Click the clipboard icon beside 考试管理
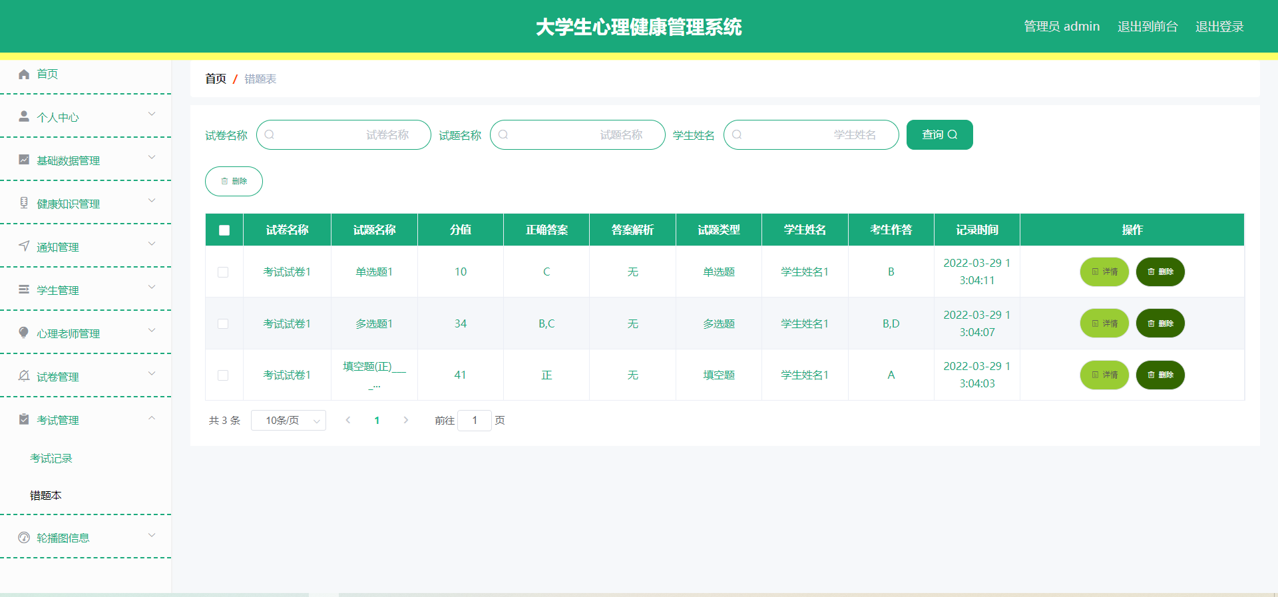This screenshot has height=597, width=1278. point(24,419)
